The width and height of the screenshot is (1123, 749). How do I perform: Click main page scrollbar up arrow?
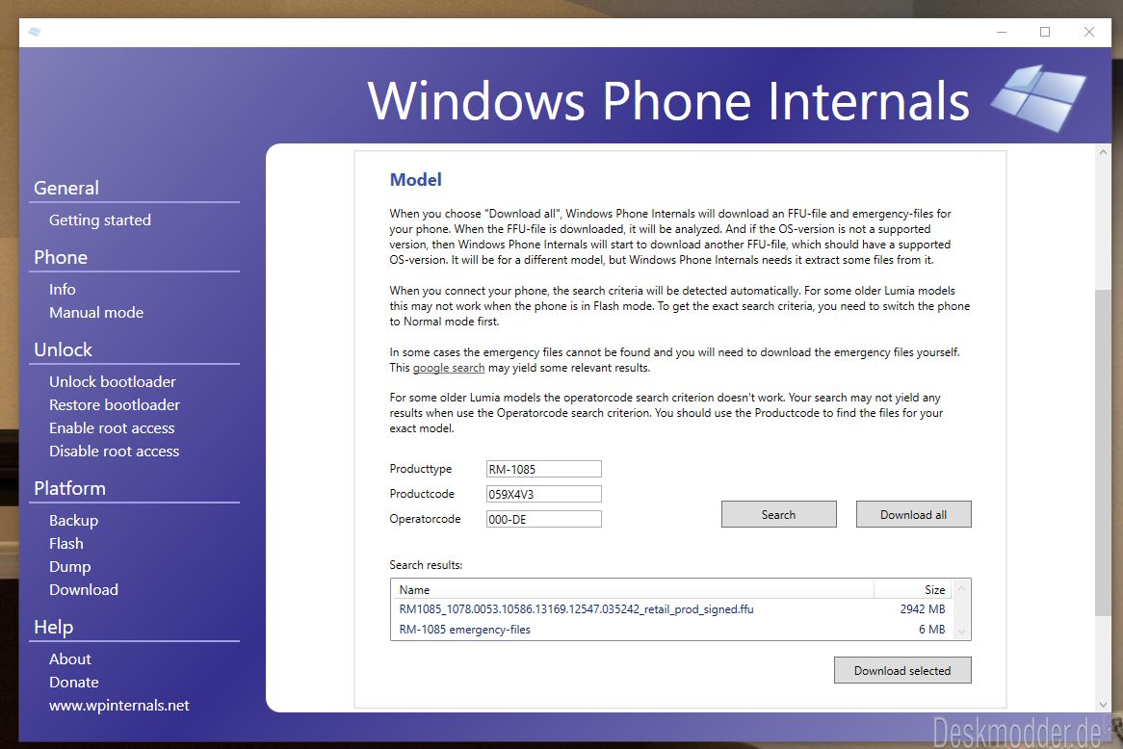1103,152
